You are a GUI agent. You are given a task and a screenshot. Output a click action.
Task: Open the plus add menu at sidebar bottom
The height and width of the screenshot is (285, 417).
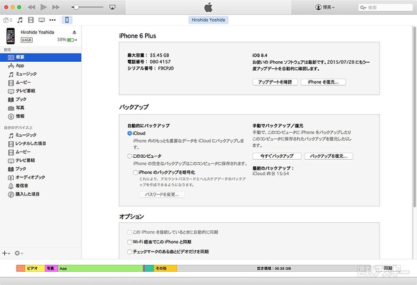6,253
